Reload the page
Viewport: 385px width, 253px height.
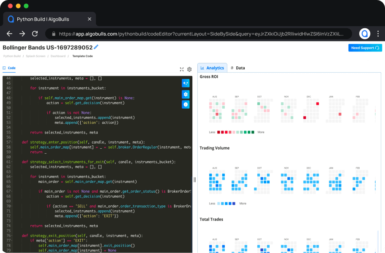pos(35,34)
